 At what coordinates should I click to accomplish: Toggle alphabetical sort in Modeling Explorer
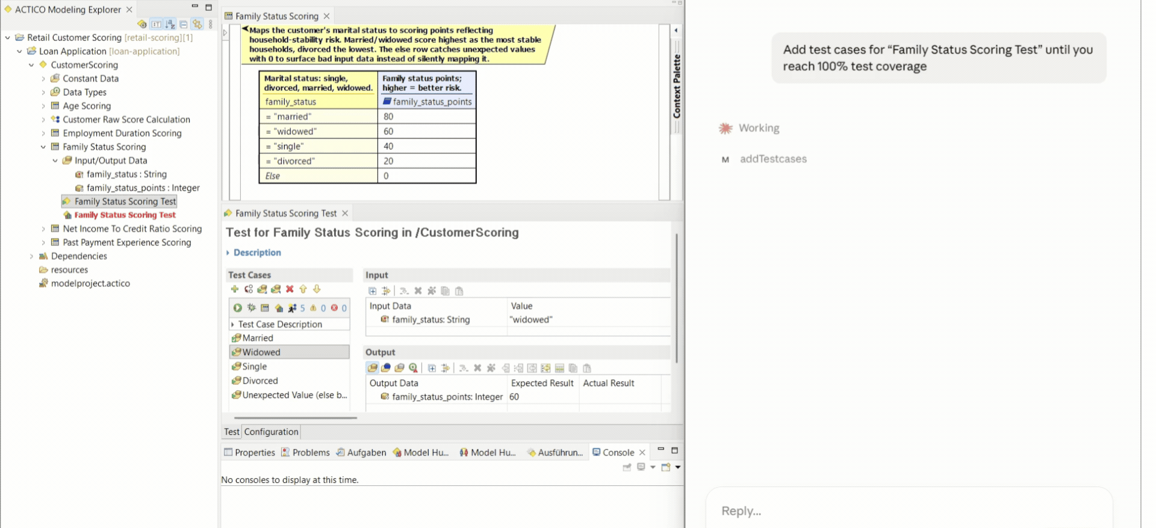pos(170,24)
